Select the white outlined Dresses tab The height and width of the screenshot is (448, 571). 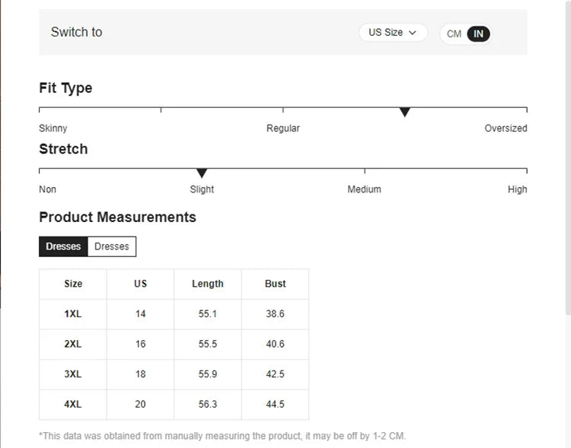pos(111,246)
